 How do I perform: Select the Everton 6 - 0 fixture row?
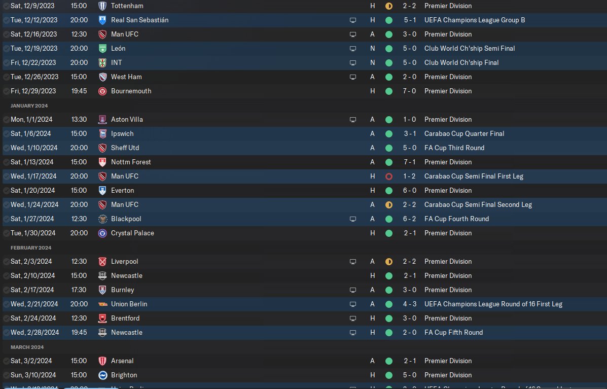pos(303,190)
